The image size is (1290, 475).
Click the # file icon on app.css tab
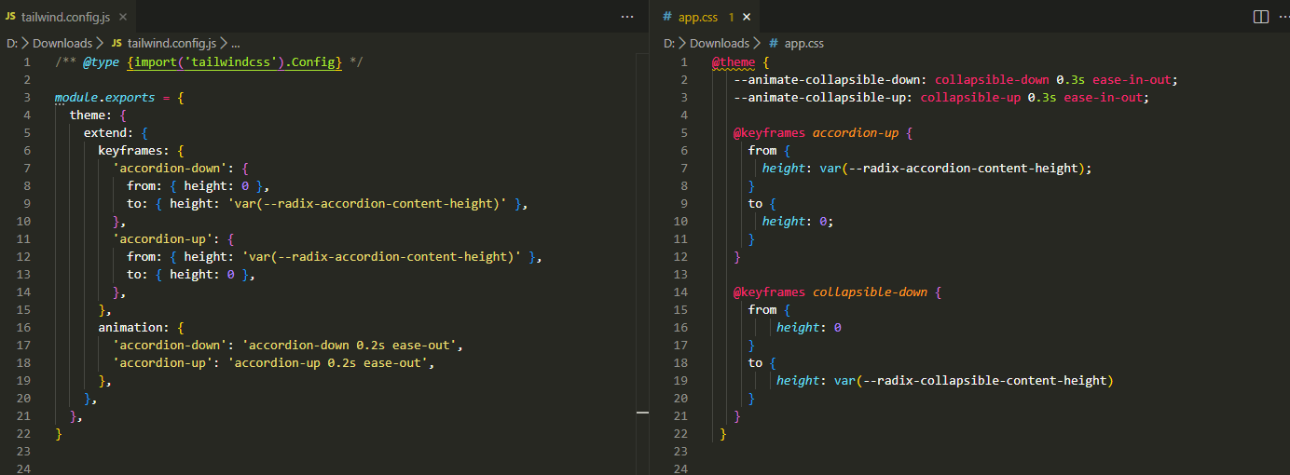[x=666, y=17]
